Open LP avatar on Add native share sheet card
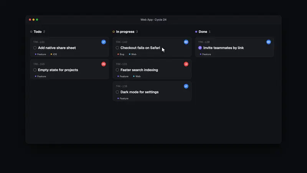Screen dimensions: 307x173 click(x=104, y=42)
